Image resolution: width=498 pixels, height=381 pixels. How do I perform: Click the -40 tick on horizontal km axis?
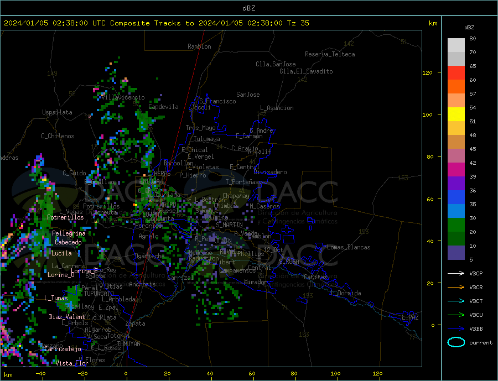click(40, 374)
